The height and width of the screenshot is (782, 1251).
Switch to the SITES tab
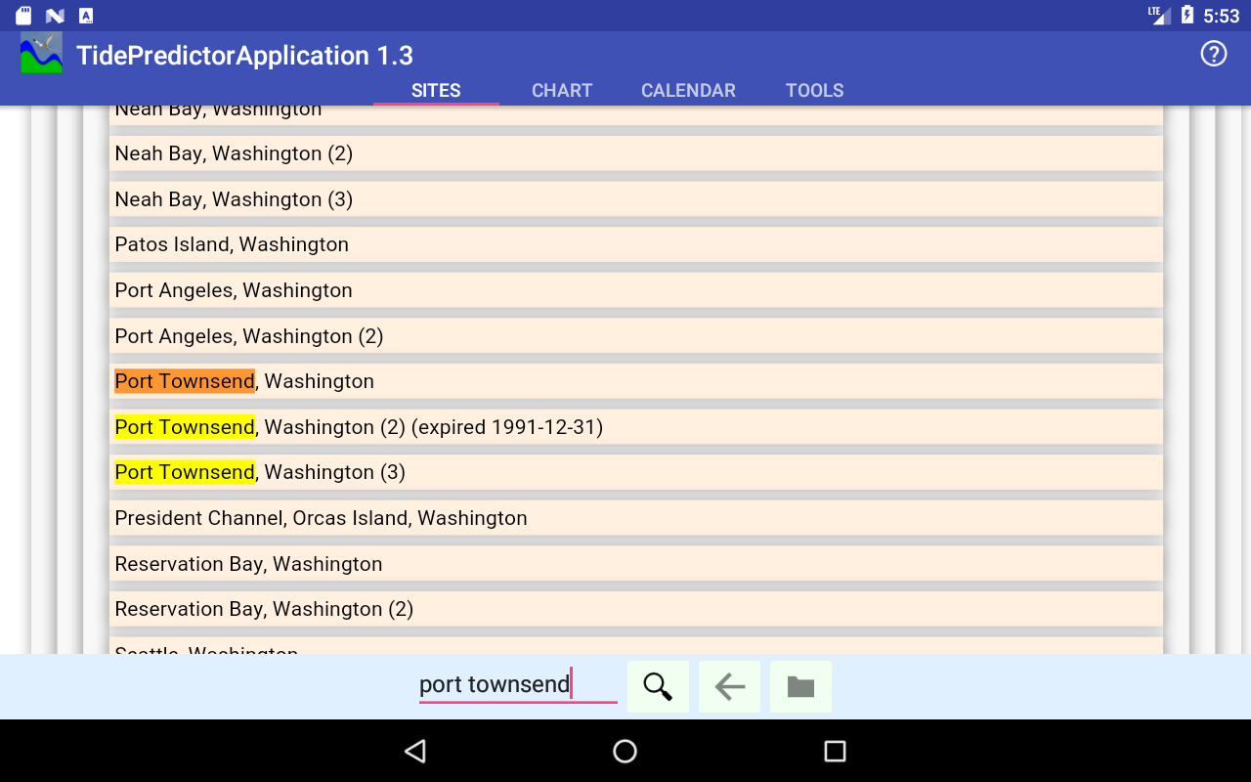click(x=436, y=90)
